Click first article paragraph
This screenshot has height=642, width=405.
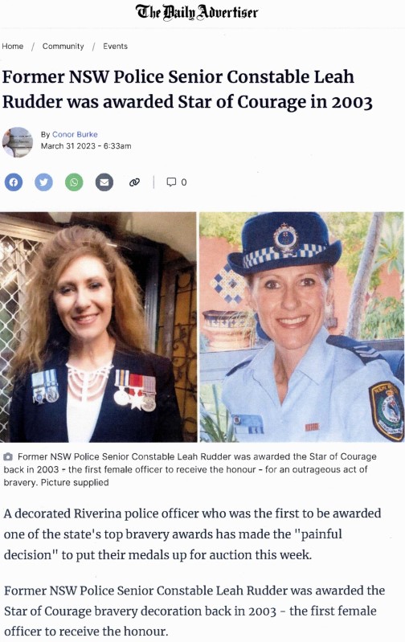tap(193, 534)
